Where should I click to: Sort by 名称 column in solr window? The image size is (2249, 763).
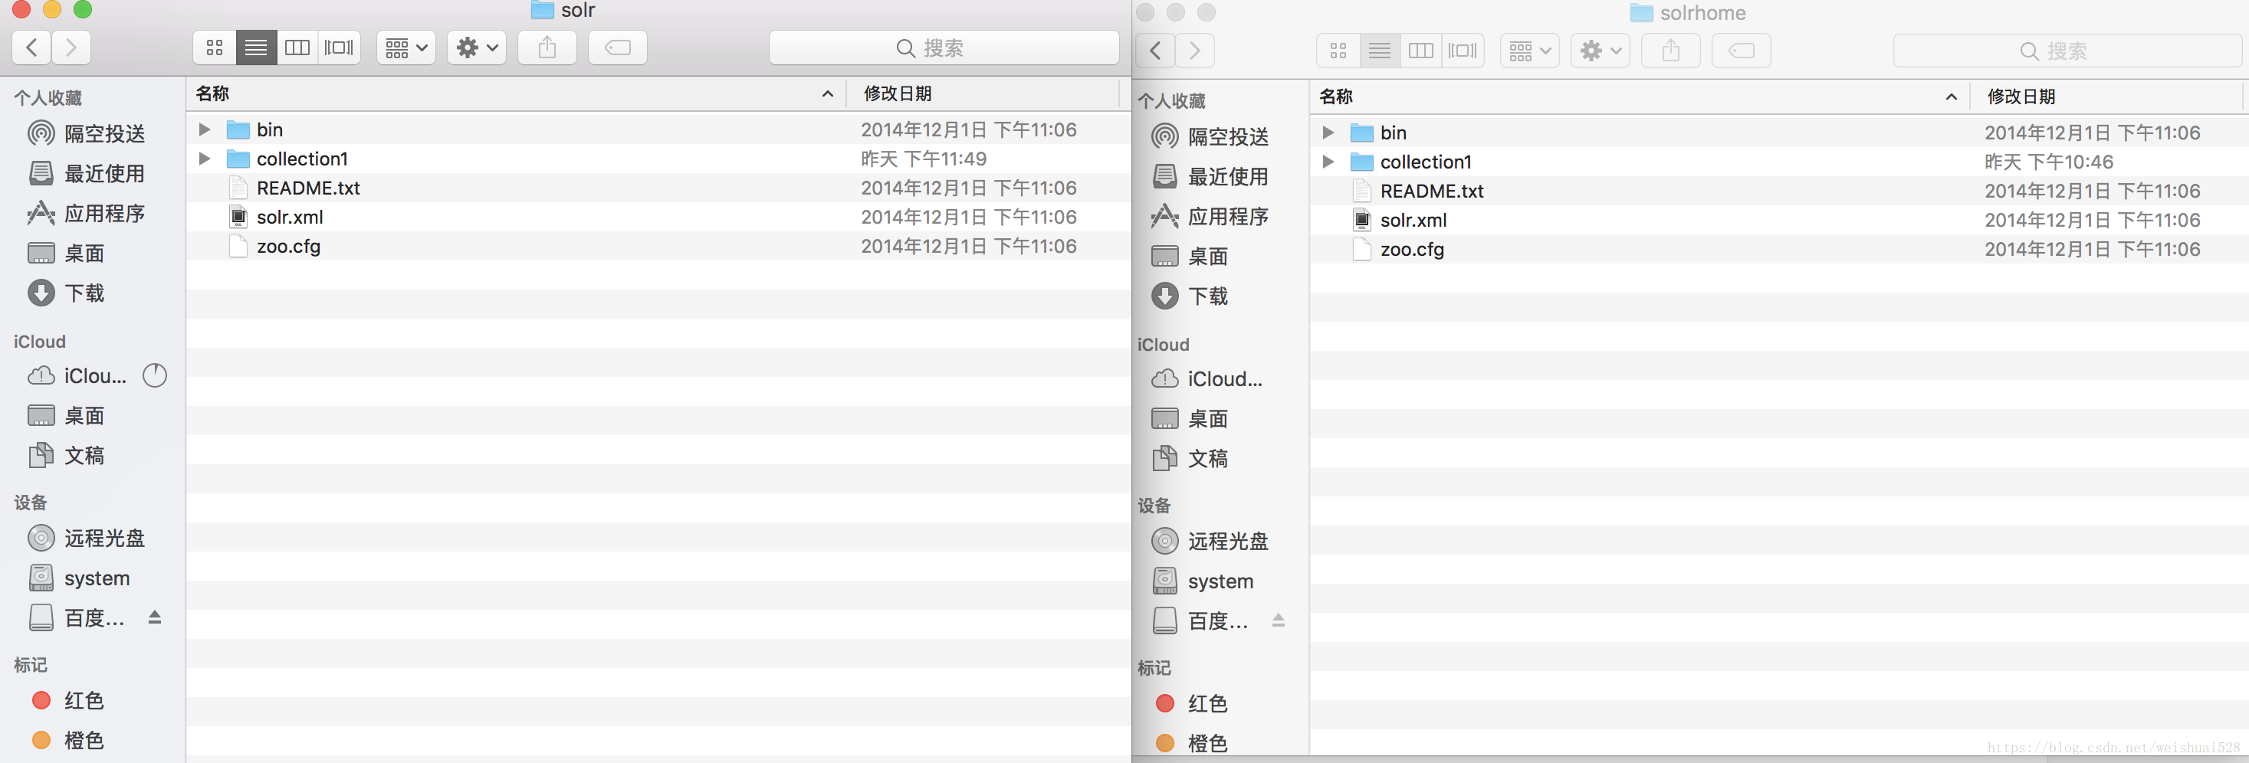[516, 93]
